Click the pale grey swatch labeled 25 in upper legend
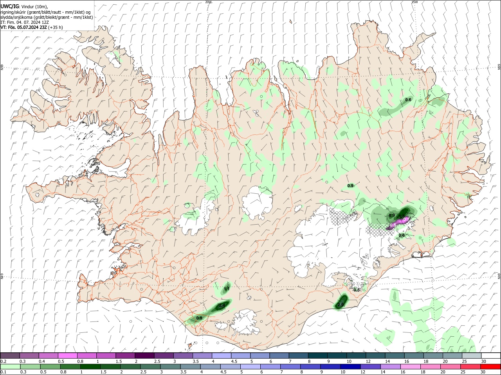501x375 pixels. tap(472, 355)
